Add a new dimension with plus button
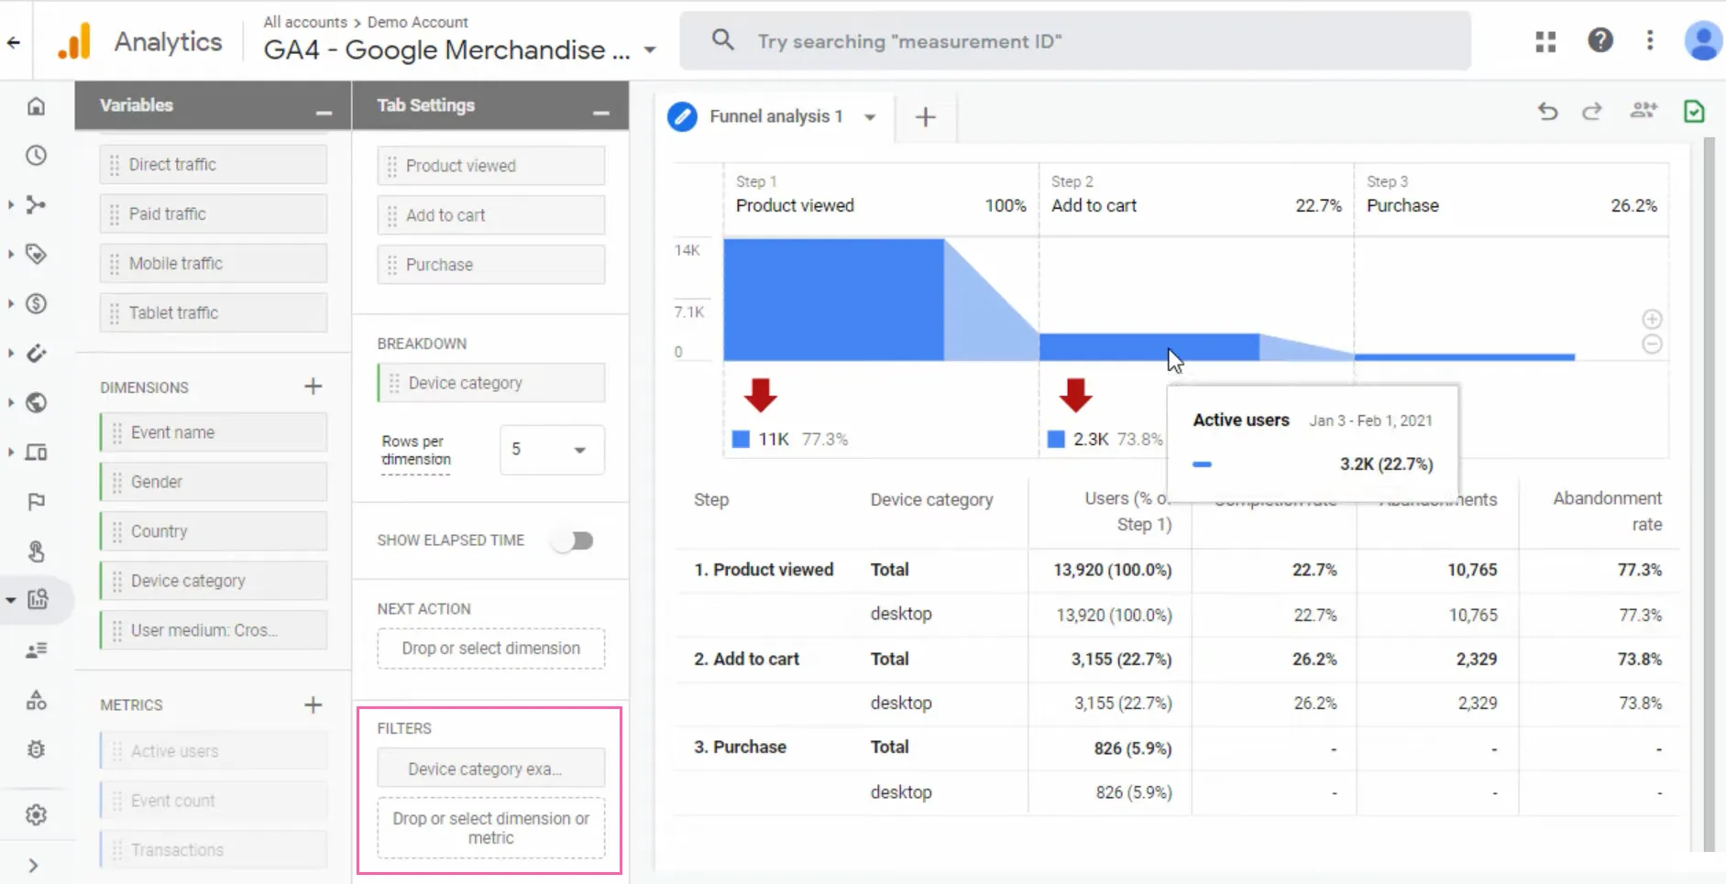1726x884 pixels. (x=313, y=387)
